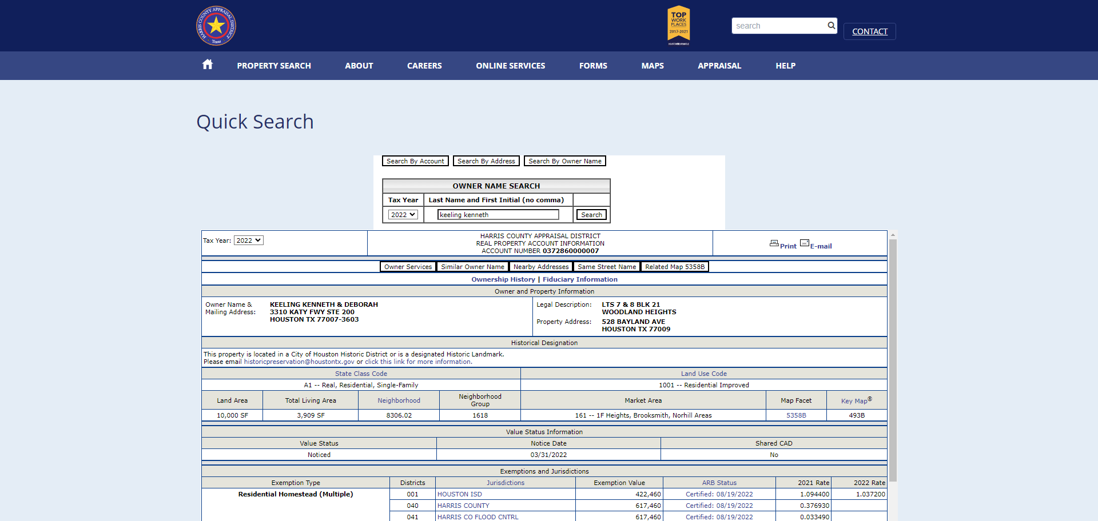Screen dimensions: 1098x521
Task: Open the State Class Code link
Action: click(x=361, y=374)
